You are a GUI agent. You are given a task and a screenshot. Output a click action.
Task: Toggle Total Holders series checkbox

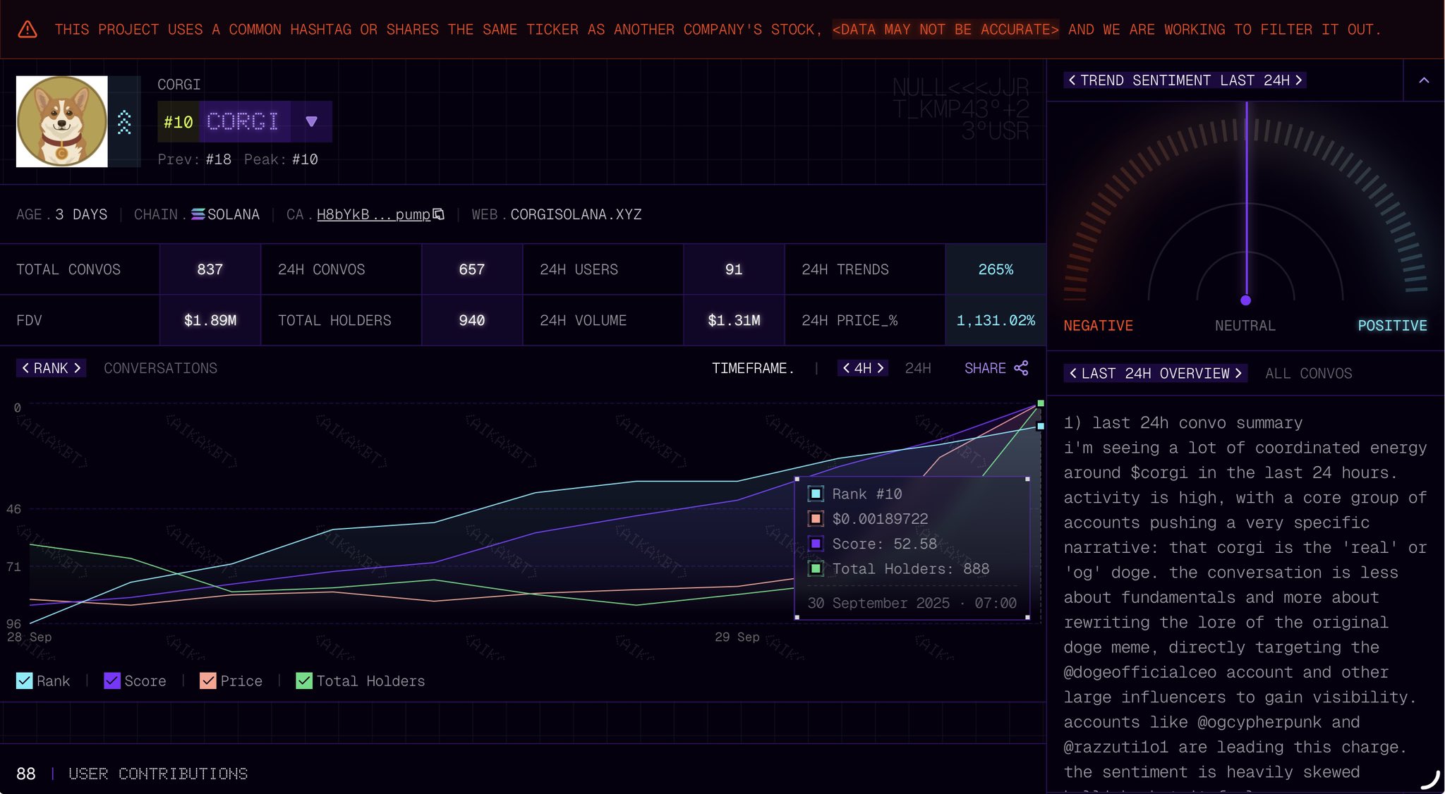tap(304, 680)
